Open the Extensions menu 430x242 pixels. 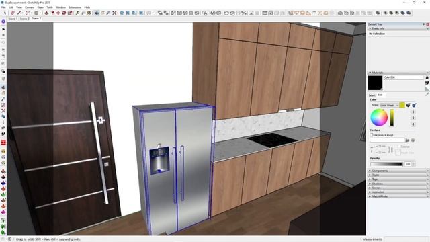[75, 7]
